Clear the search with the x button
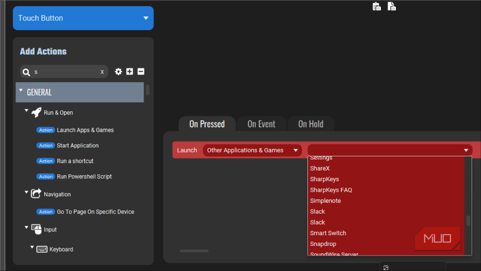 tap(102, 72)
